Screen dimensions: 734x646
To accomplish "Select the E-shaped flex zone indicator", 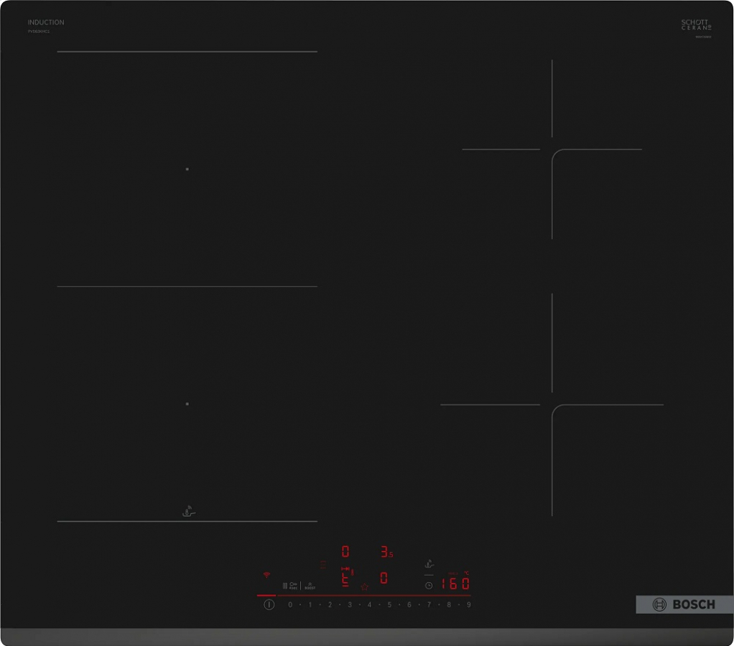I will pos(346,578).
